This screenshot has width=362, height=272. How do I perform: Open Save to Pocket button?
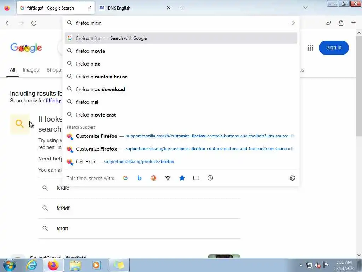coord(328,23)
